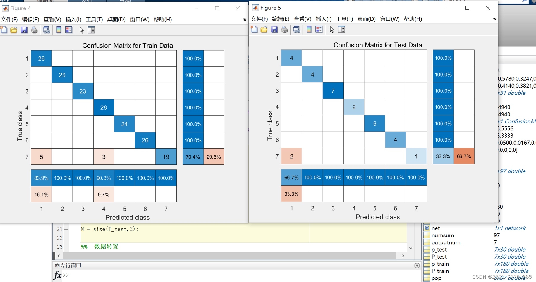Screen dimensions: 536x282
Task: Click train matrix cell showing 28
Action: click(104, 107)
